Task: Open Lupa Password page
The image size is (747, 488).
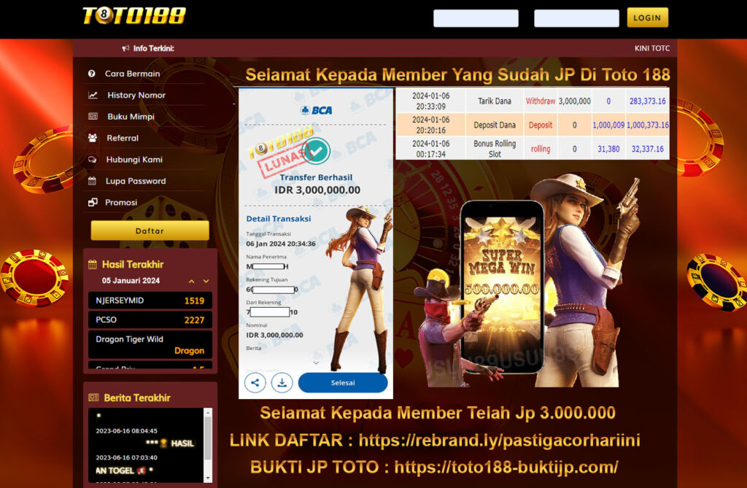Action: tap(135, 181)
